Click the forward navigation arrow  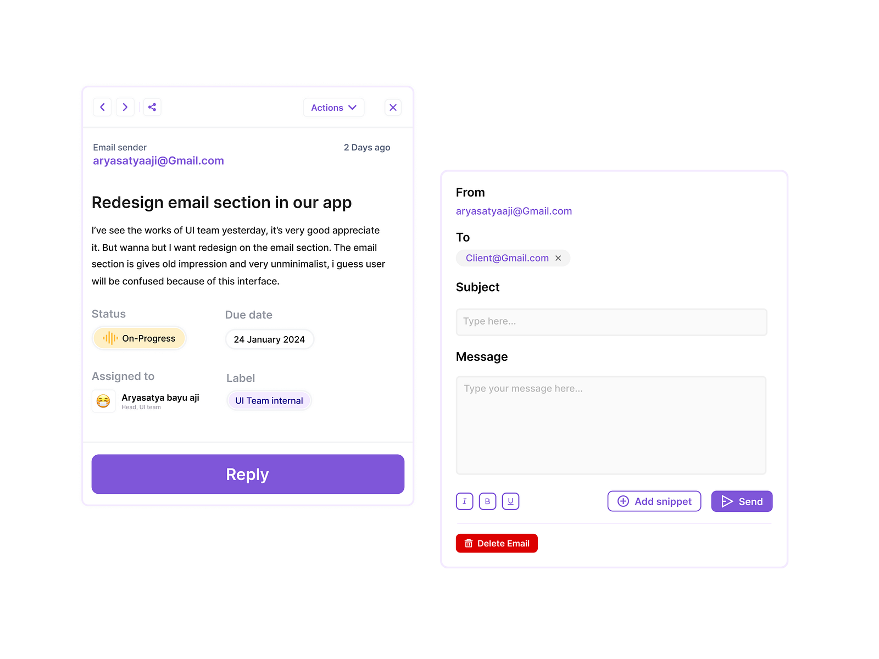pyautogui.click(x=125, y=107)
